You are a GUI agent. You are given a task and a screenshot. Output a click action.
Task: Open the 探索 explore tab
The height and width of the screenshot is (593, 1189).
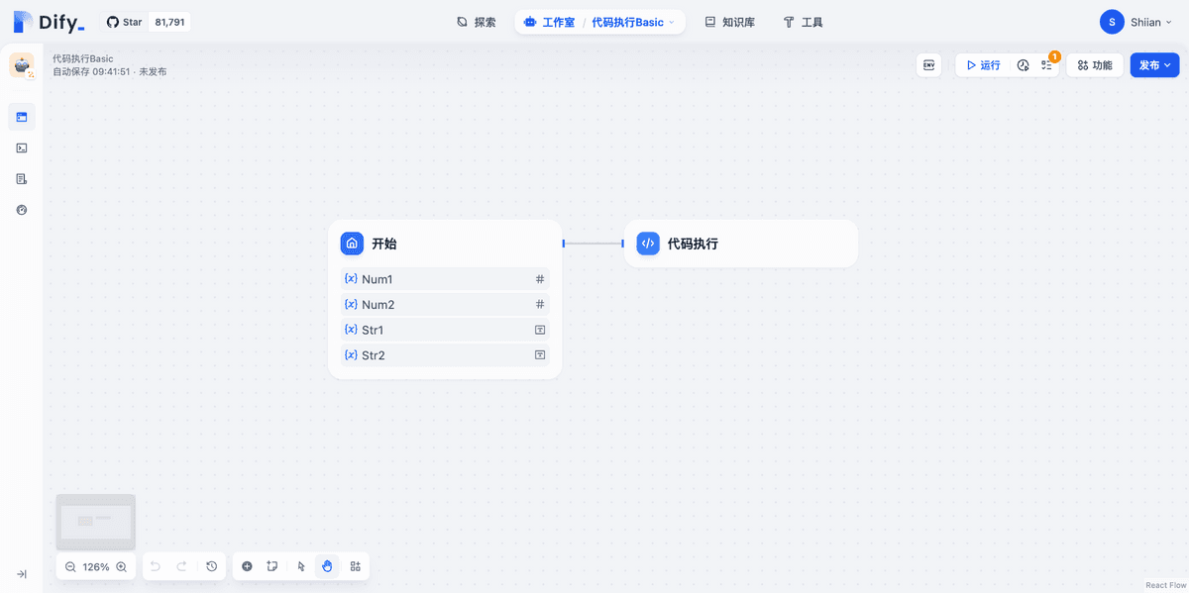coord(476,22)
